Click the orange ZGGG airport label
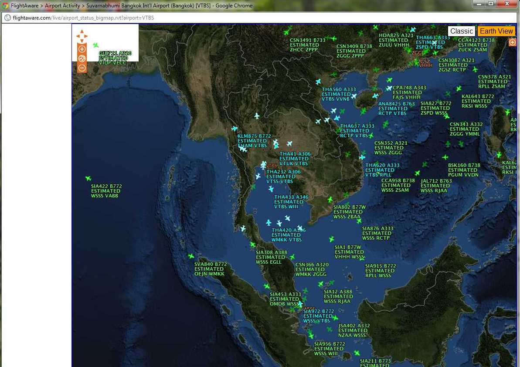The height and width of the screenshot is (367, 520). point(418,53)
